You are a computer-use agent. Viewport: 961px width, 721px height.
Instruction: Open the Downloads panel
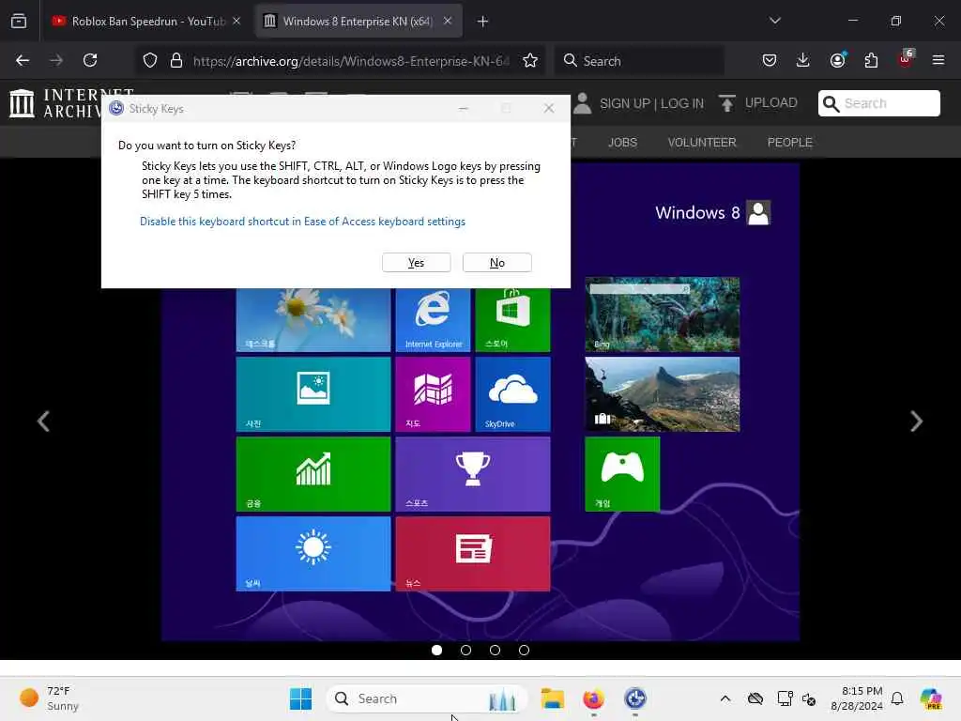pos(803,60)
